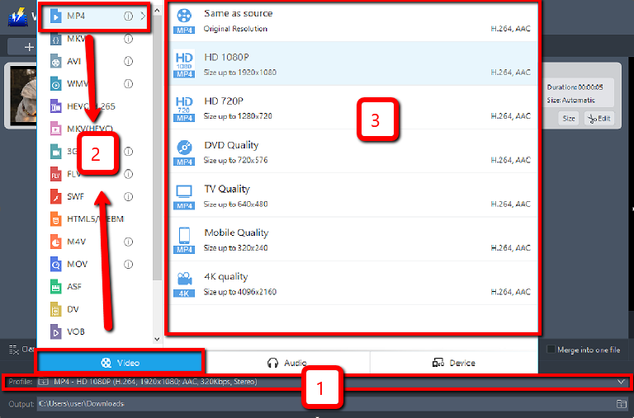Image resolution: width=634 pixels, height=418 pixels.
Task: Click the MOV format icon
Action: (x=55, y=265)
